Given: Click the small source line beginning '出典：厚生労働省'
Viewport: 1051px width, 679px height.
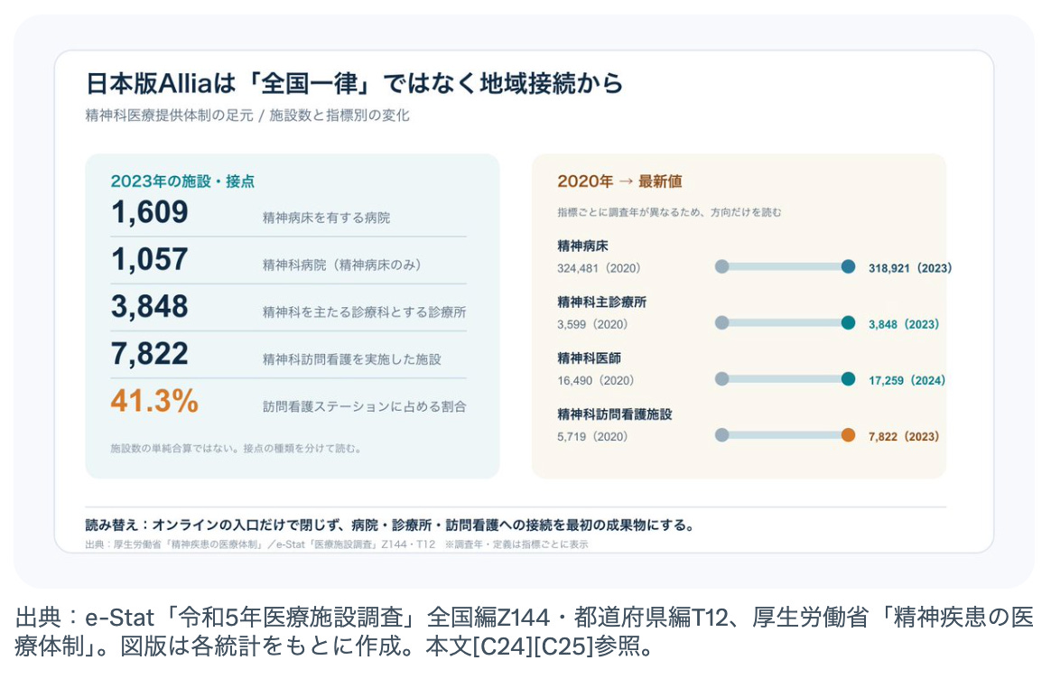Looking at the screenshot, I should coord(337,544).
